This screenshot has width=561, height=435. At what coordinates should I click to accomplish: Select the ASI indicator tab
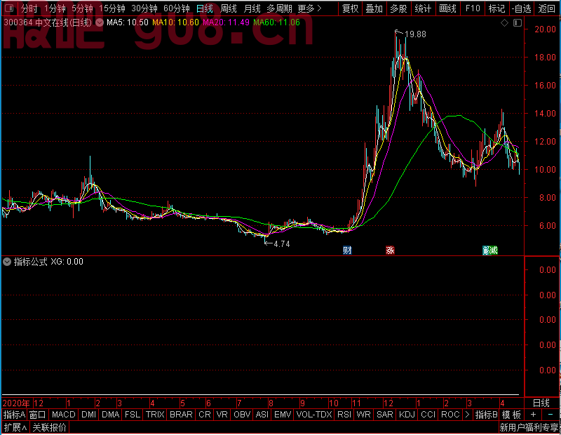pyautogui.click(x=262, y=415)
